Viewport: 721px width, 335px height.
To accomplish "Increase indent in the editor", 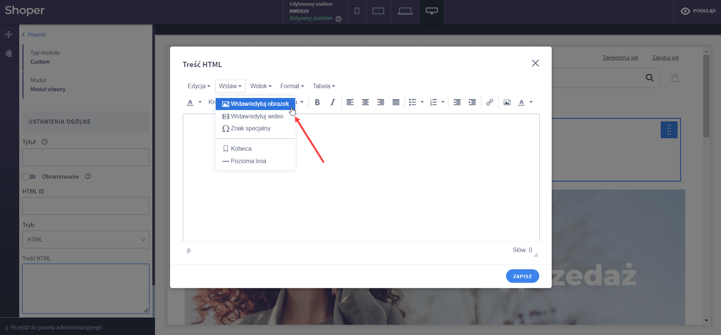I will (x=472, y=102).
